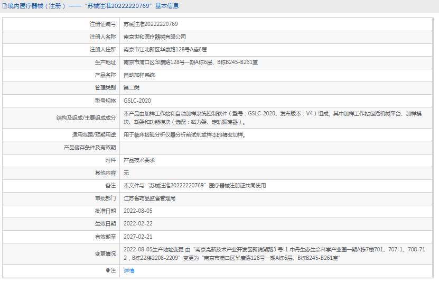Select change record text starting 2022-08-05生产地址变更
439x281 pixels.
274,254
